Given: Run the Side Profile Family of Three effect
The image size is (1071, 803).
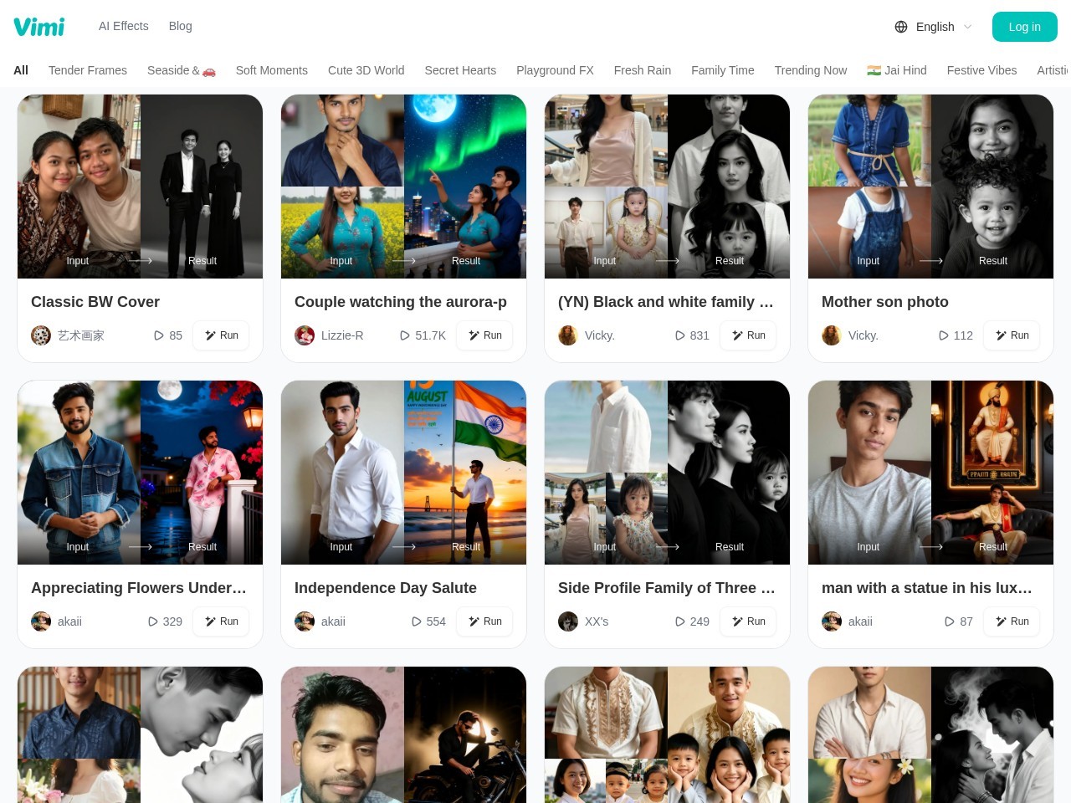Looking at the screenshot, I should tap(749, 621).
